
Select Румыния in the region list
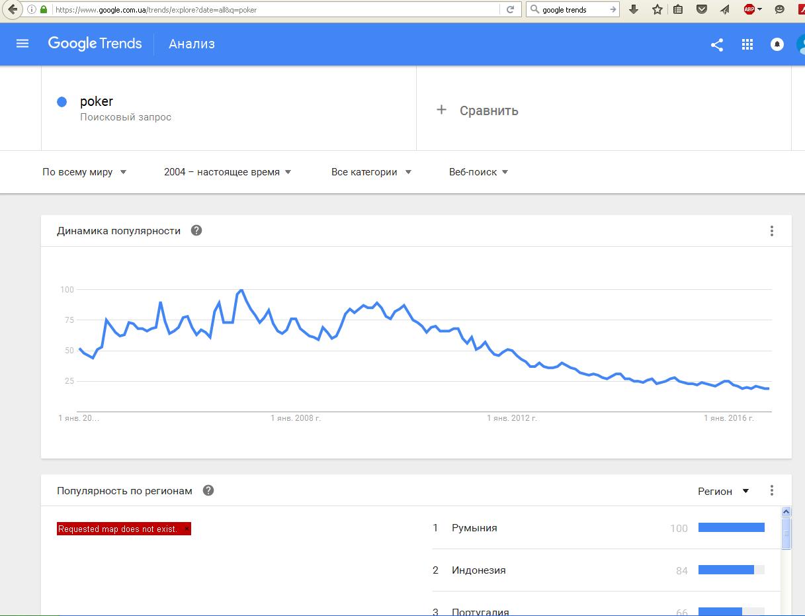click(x=474, y=528)
